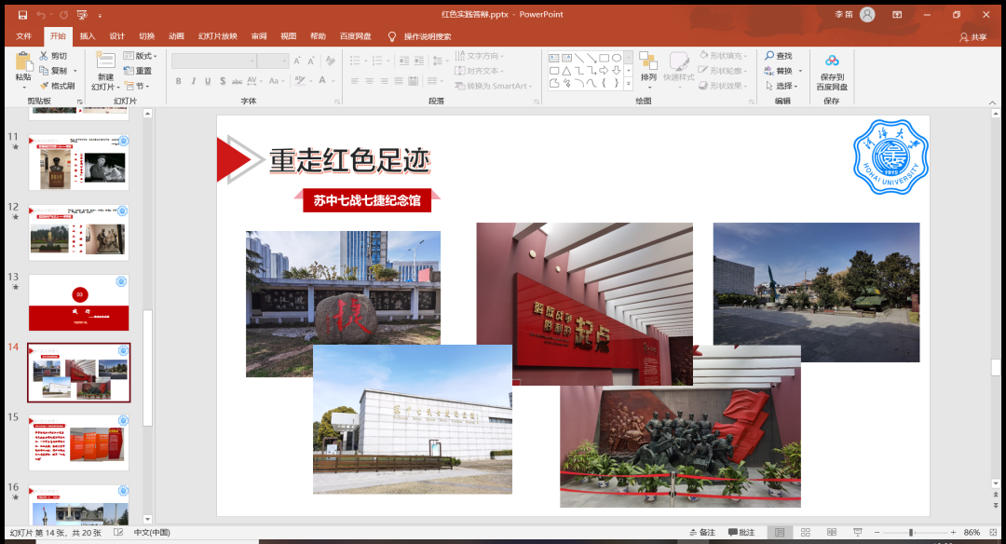This screenshot has height=544, width=1006.
Task: Select the Format Painter (格式刷) tool
Action: (x=57, y=86)
